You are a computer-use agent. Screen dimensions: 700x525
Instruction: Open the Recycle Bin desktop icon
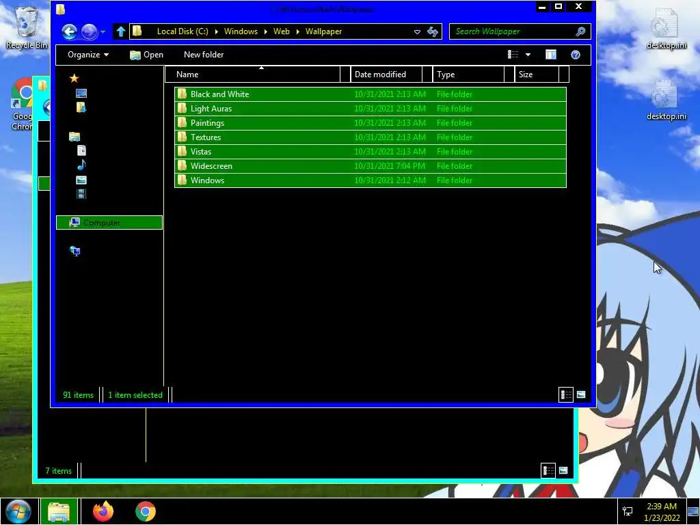tap(26, 27)
